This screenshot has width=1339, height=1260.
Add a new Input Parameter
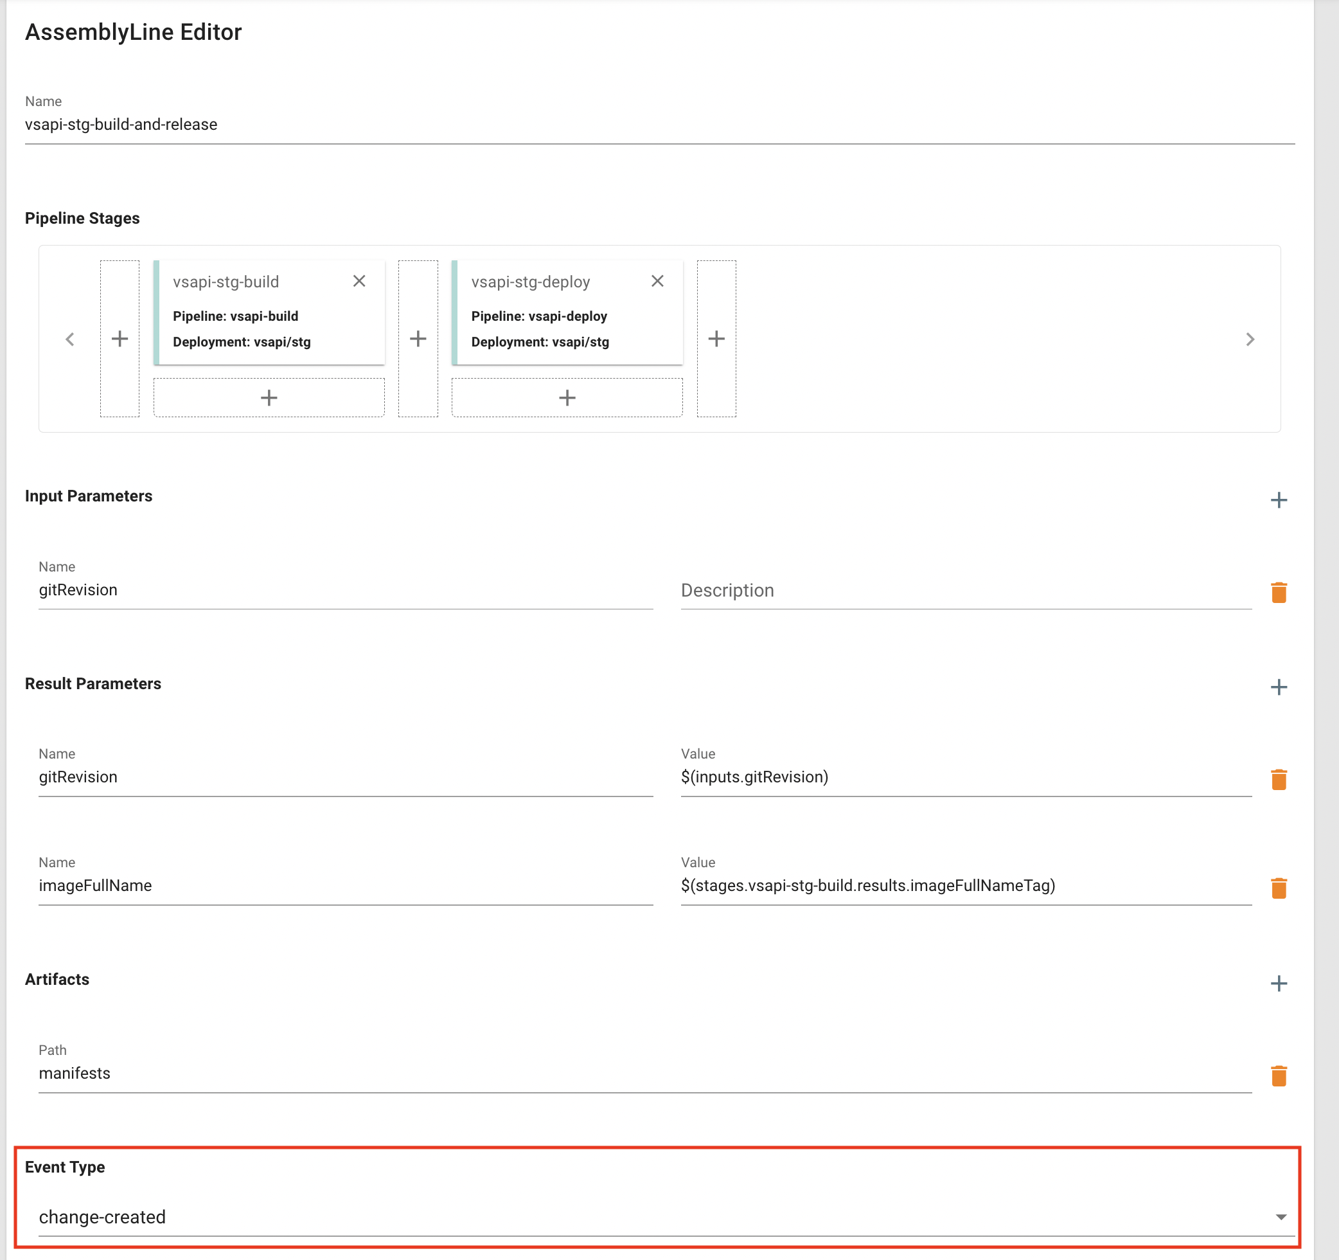[x=1278, y=500]
